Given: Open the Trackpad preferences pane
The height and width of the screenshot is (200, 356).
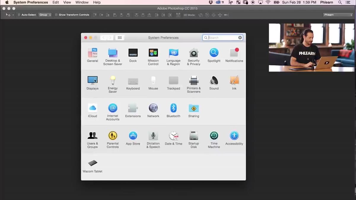Looking at the screenshot, I should pos(174,83).
